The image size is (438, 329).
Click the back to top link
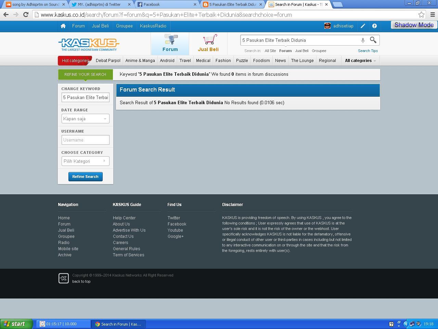point(81,281)
